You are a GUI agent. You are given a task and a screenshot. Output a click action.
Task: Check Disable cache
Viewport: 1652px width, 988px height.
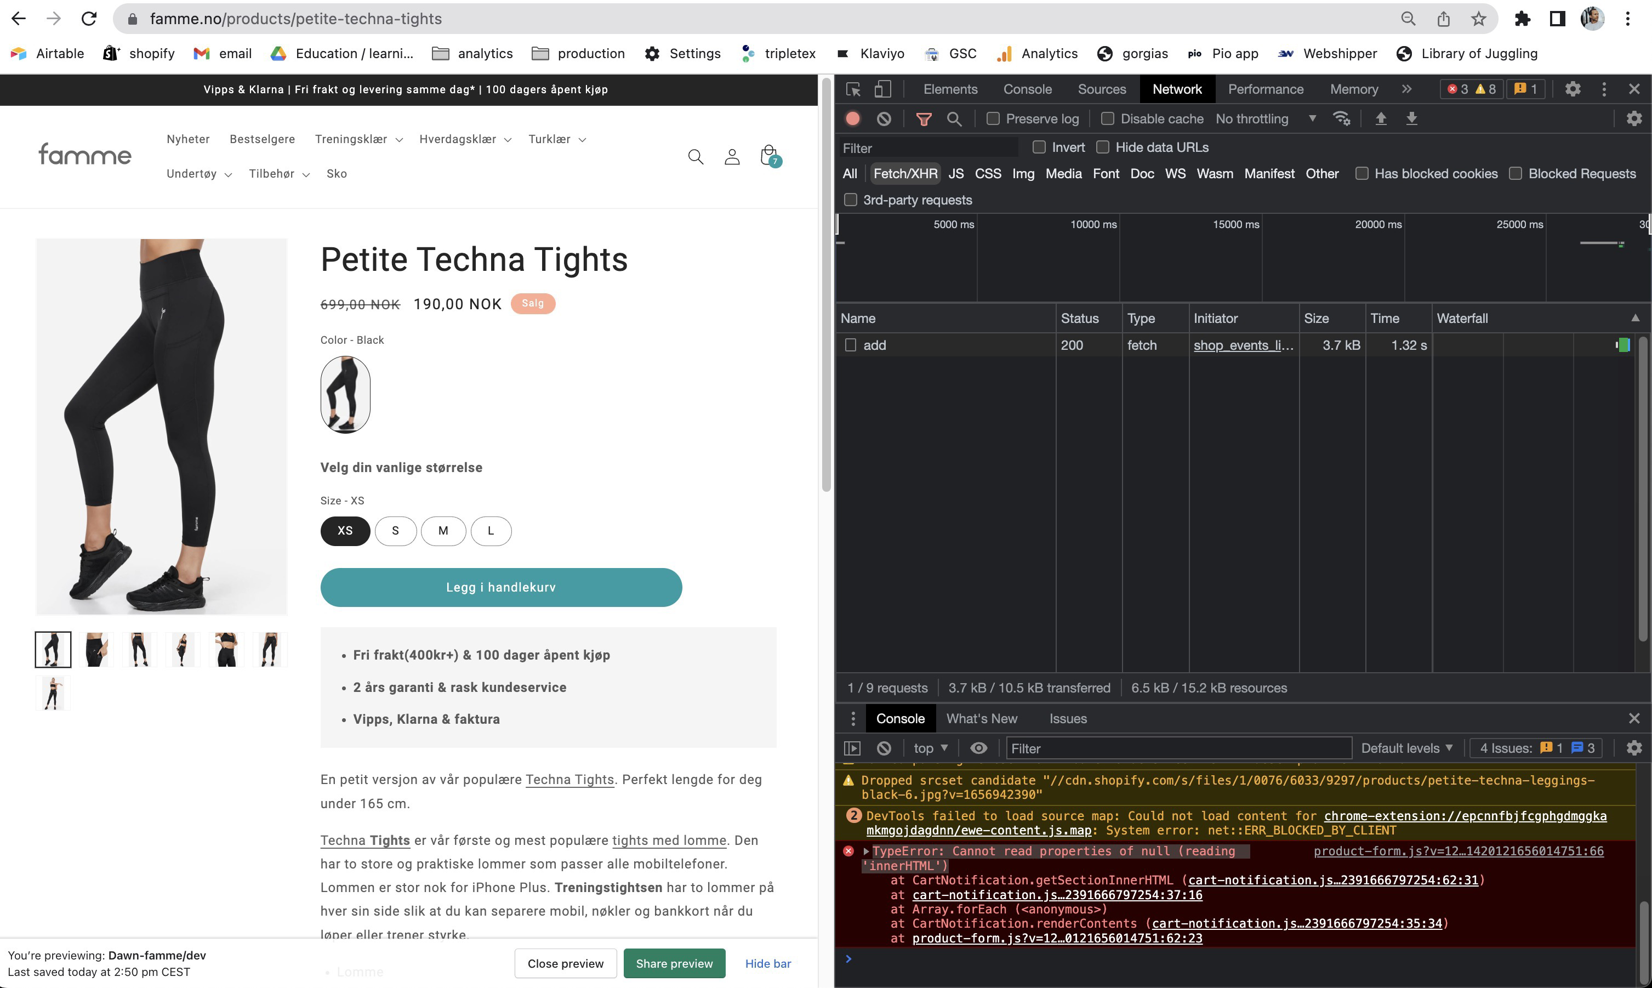(x=1108, y=118)
